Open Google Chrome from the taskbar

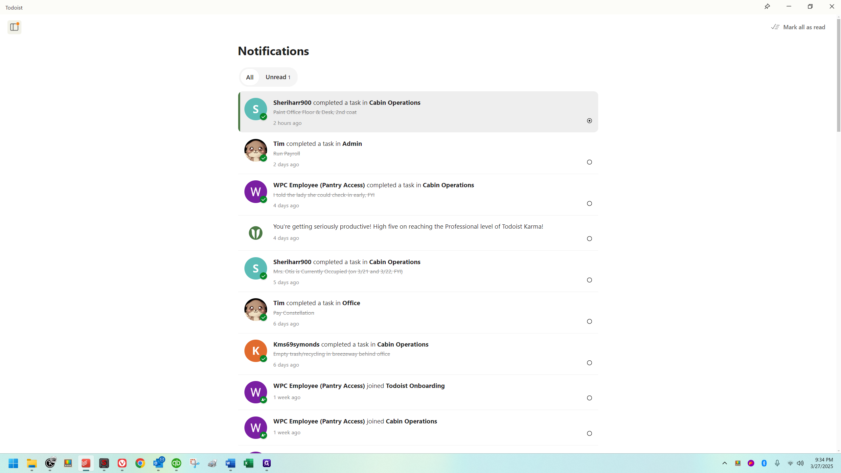coord(140,463)
